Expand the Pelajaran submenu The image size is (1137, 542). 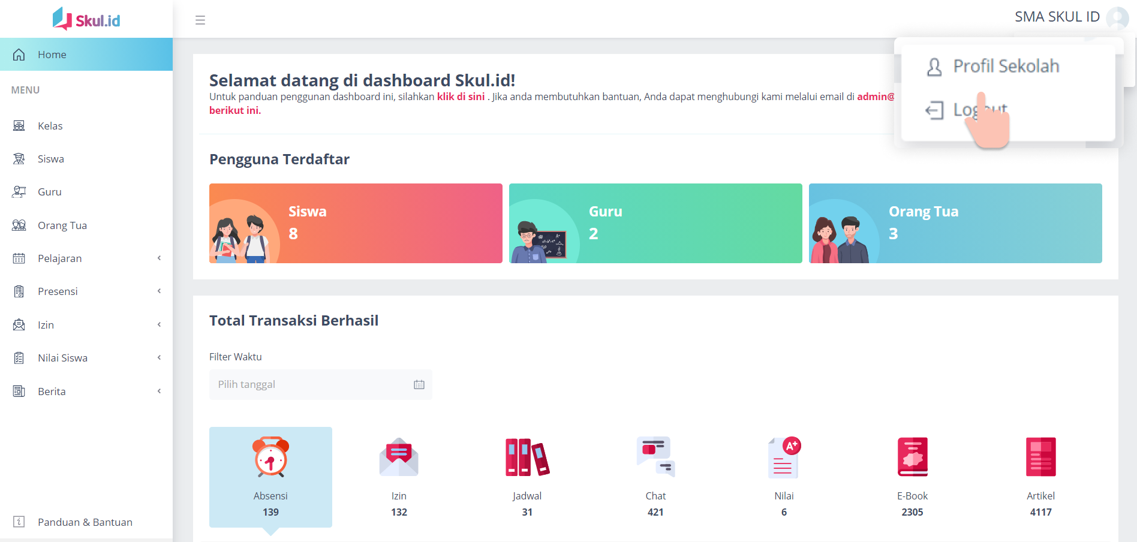[86, 258]
